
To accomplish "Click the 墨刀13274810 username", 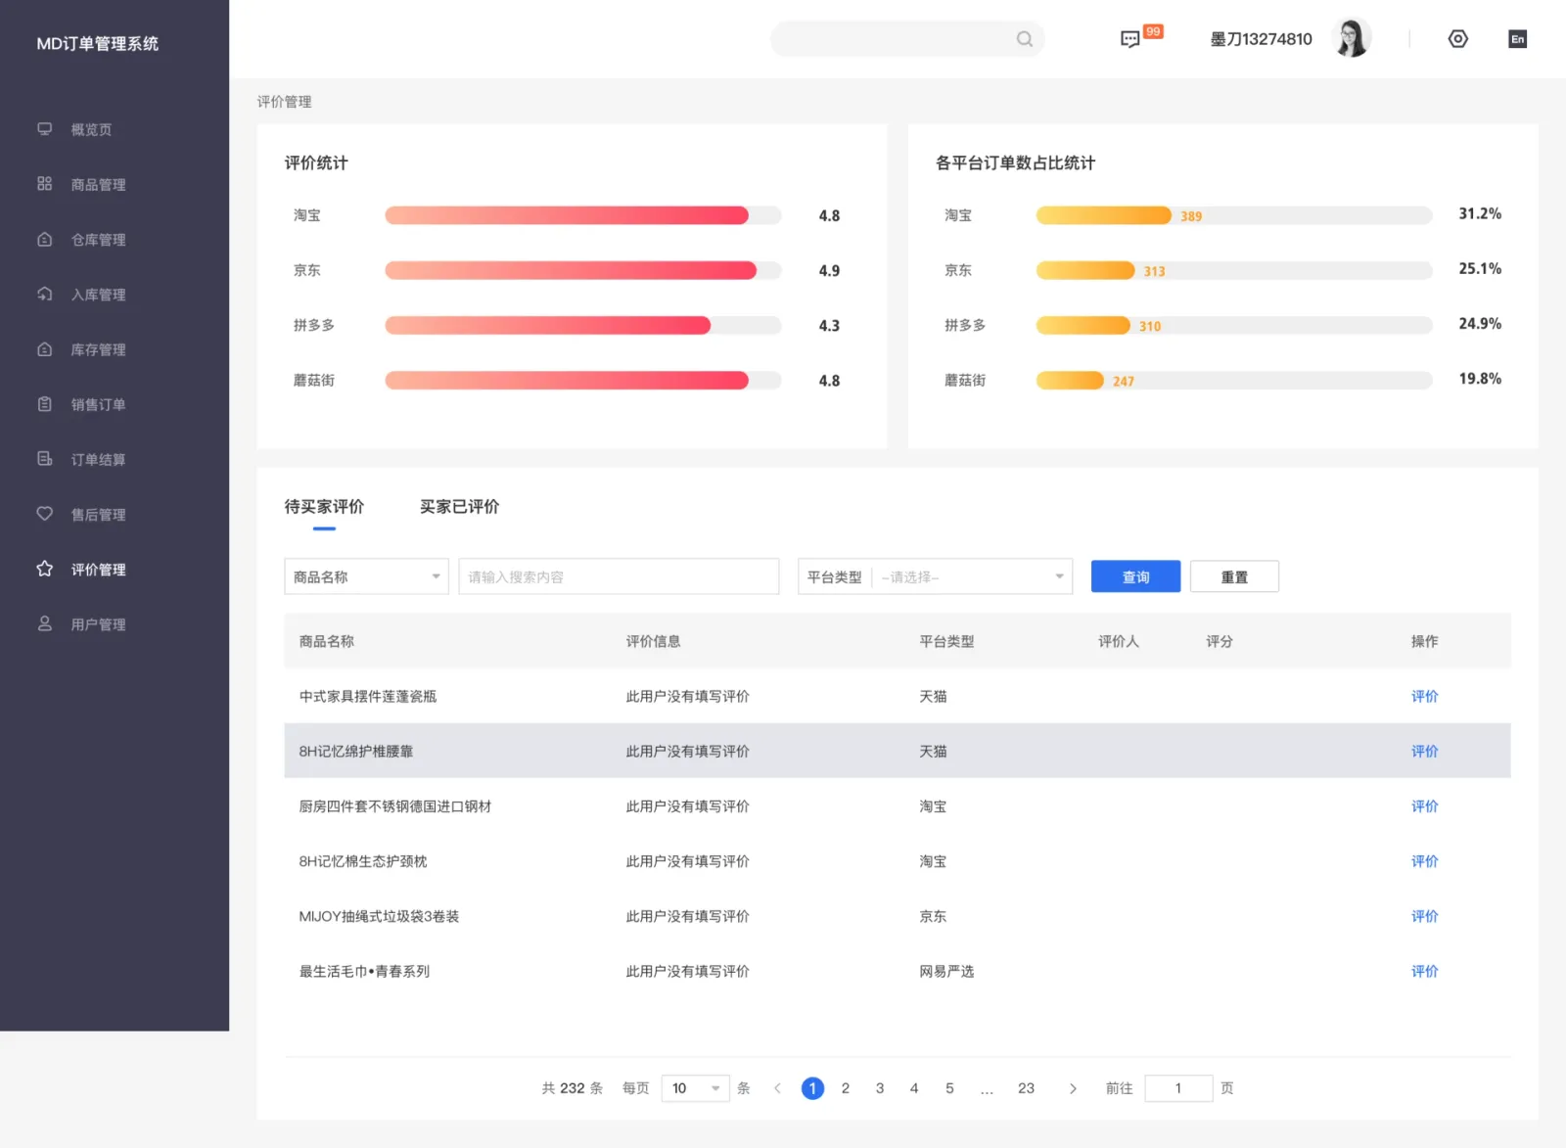I will (1261, 39).
